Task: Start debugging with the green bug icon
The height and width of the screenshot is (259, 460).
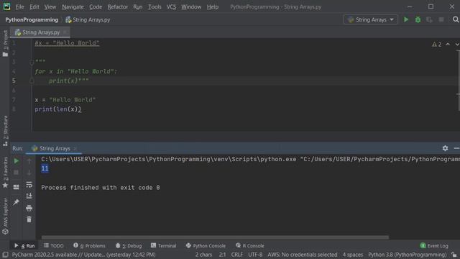Action: pyautogui.click(x=418, y=19)
